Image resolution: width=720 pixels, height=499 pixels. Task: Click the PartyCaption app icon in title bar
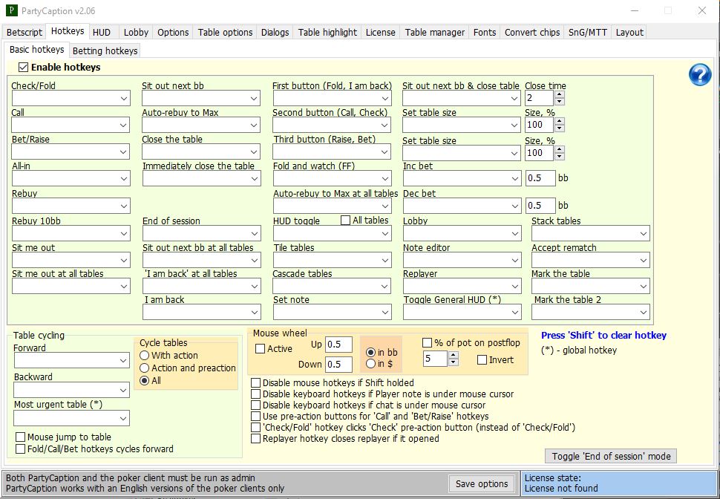coord(11,10)
